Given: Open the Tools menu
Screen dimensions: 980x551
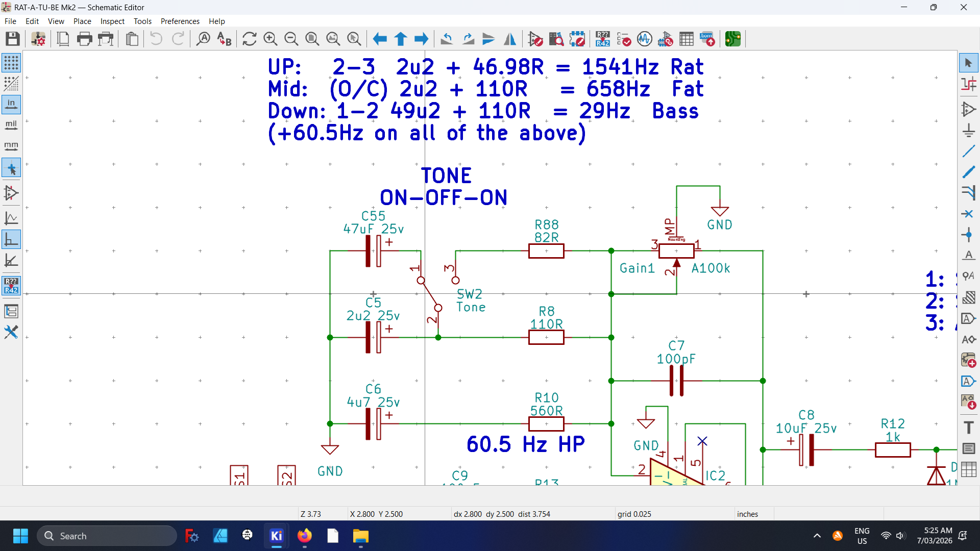Looking at the screenshot, I should (x=143, y=21).
